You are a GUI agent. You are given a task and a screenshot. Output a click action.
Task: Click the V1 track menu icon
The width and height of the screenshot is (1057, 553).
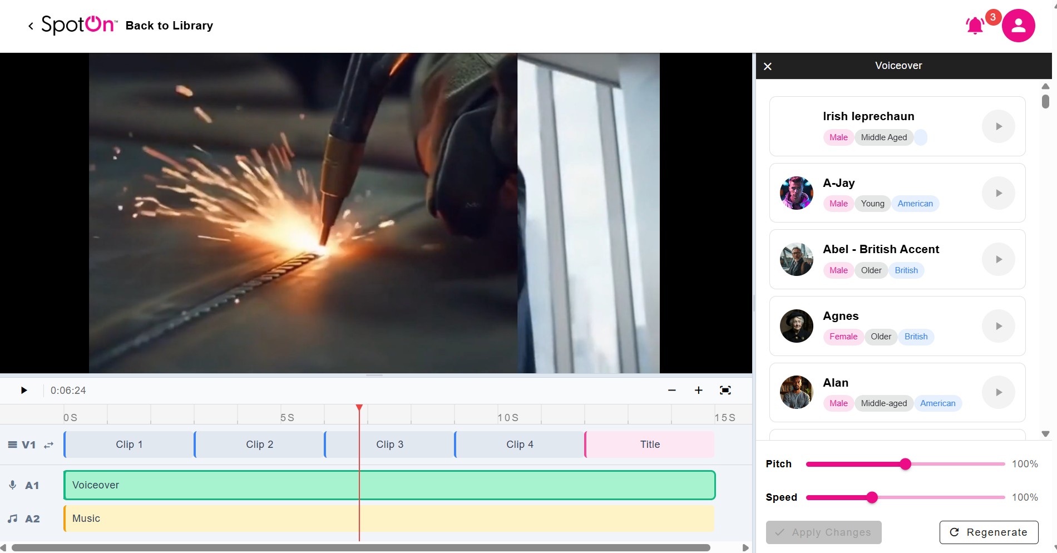(12, 445)
